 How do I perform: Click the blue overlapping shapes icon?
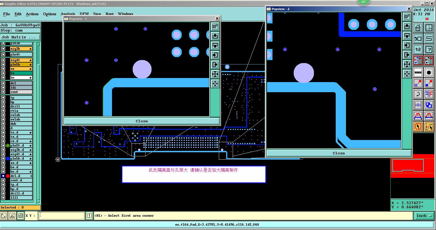point(429,105)
